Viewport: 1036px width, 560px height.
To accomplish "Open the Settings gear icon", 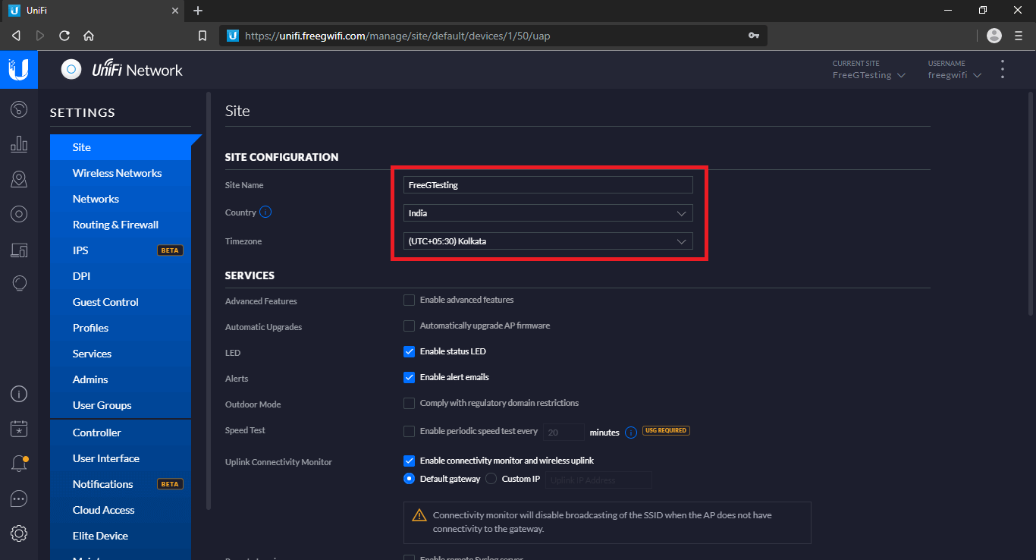I will (19, 533).
